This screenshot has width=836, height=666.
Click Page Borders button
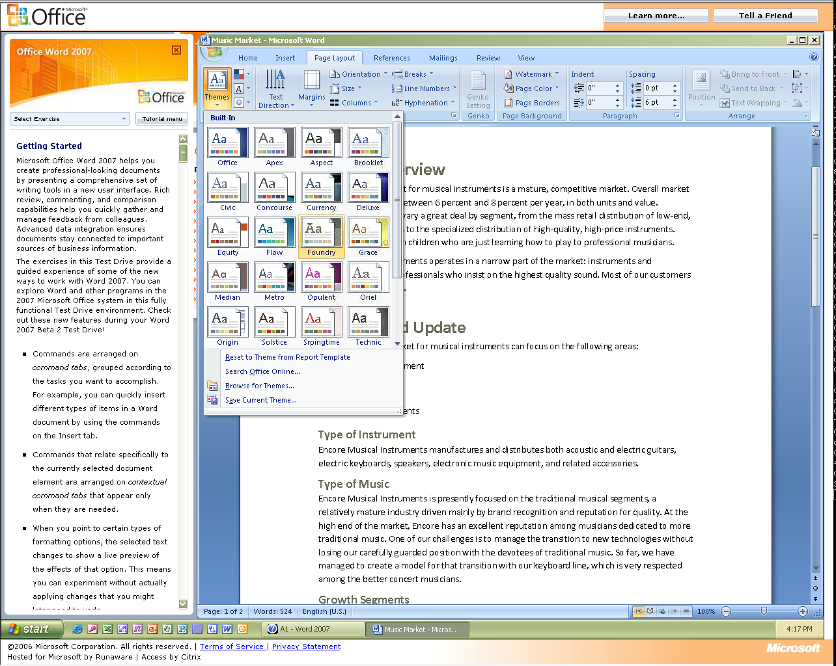tap(532, 103)
